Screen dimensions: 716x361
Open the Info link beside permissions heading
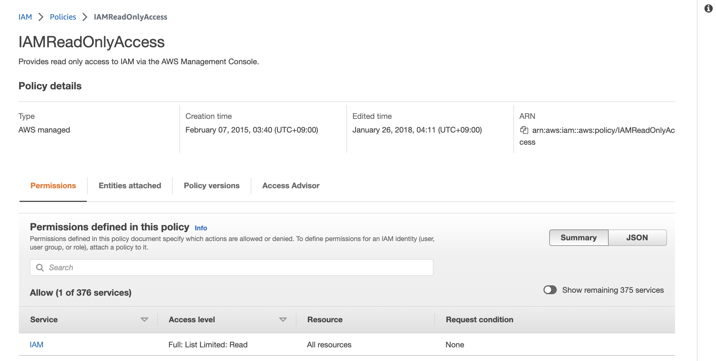pyautogui.click(x=201, y=228)
